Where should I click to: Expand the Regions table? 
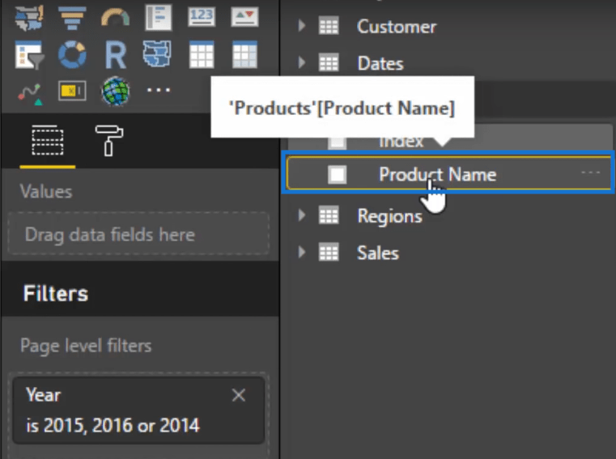pos(302,215)
